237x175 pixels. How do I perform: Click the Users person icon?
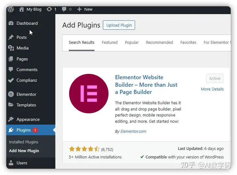[x=11, y=163]
